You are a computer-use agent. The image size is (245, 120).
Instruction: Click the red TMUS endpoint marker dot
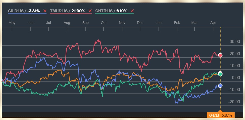(x=220, y=55)
